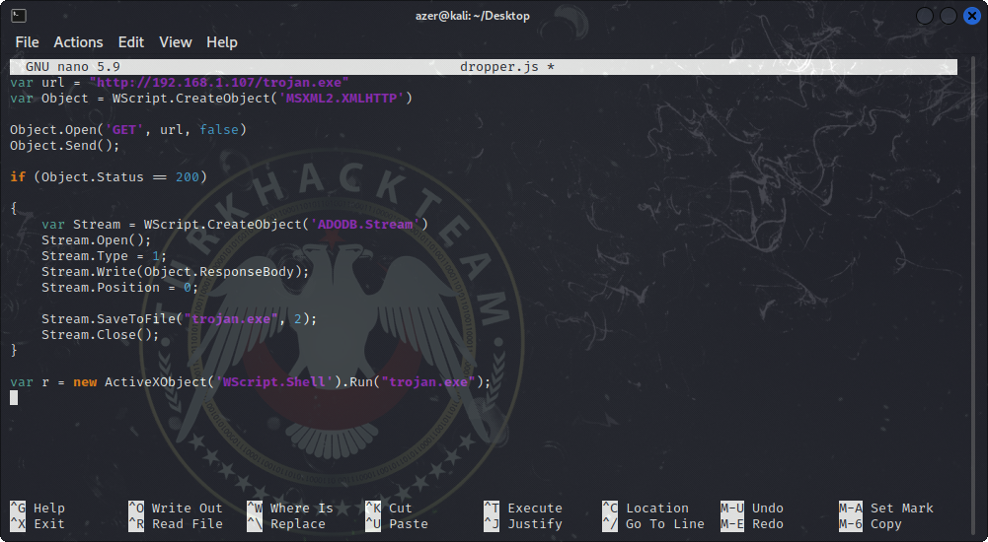Click the 'GET' string in Object.Open
This screenshot has width=988, height=542.
pos(124,129)
